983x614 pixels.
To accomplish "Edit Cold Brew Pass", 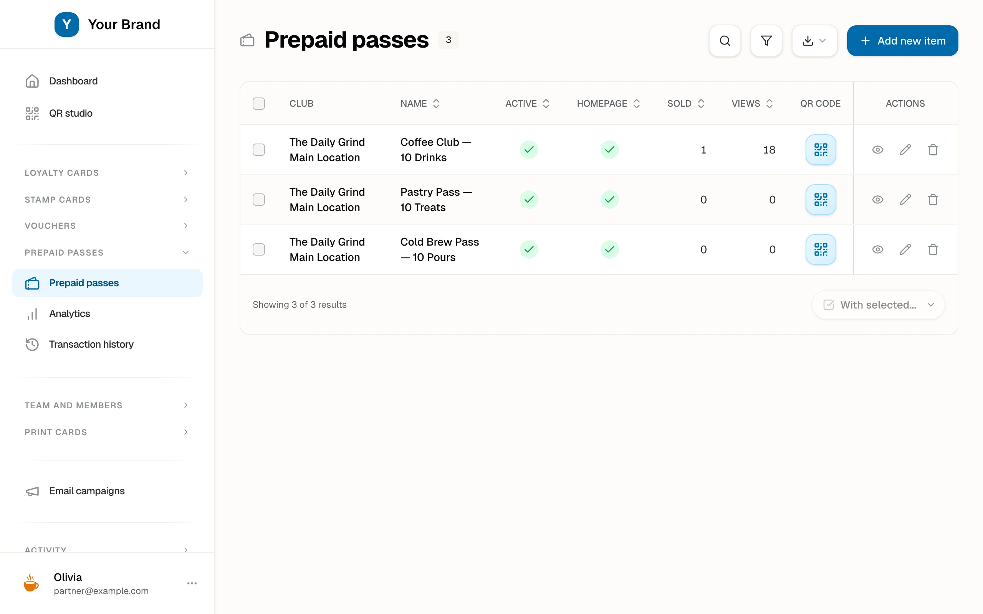I will click(905, 249).
